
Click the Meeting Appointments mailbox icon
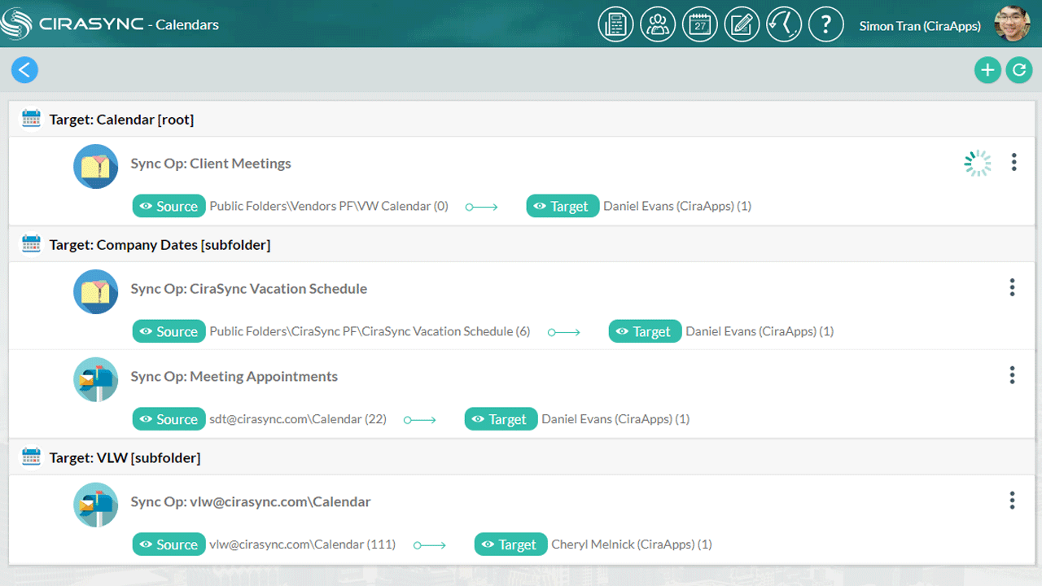coord(96,379)
